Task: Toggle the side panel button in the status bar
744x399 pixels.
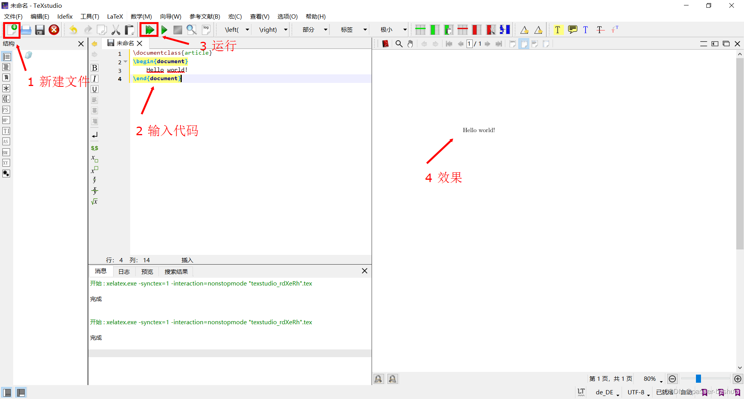Action: point(7,392)
